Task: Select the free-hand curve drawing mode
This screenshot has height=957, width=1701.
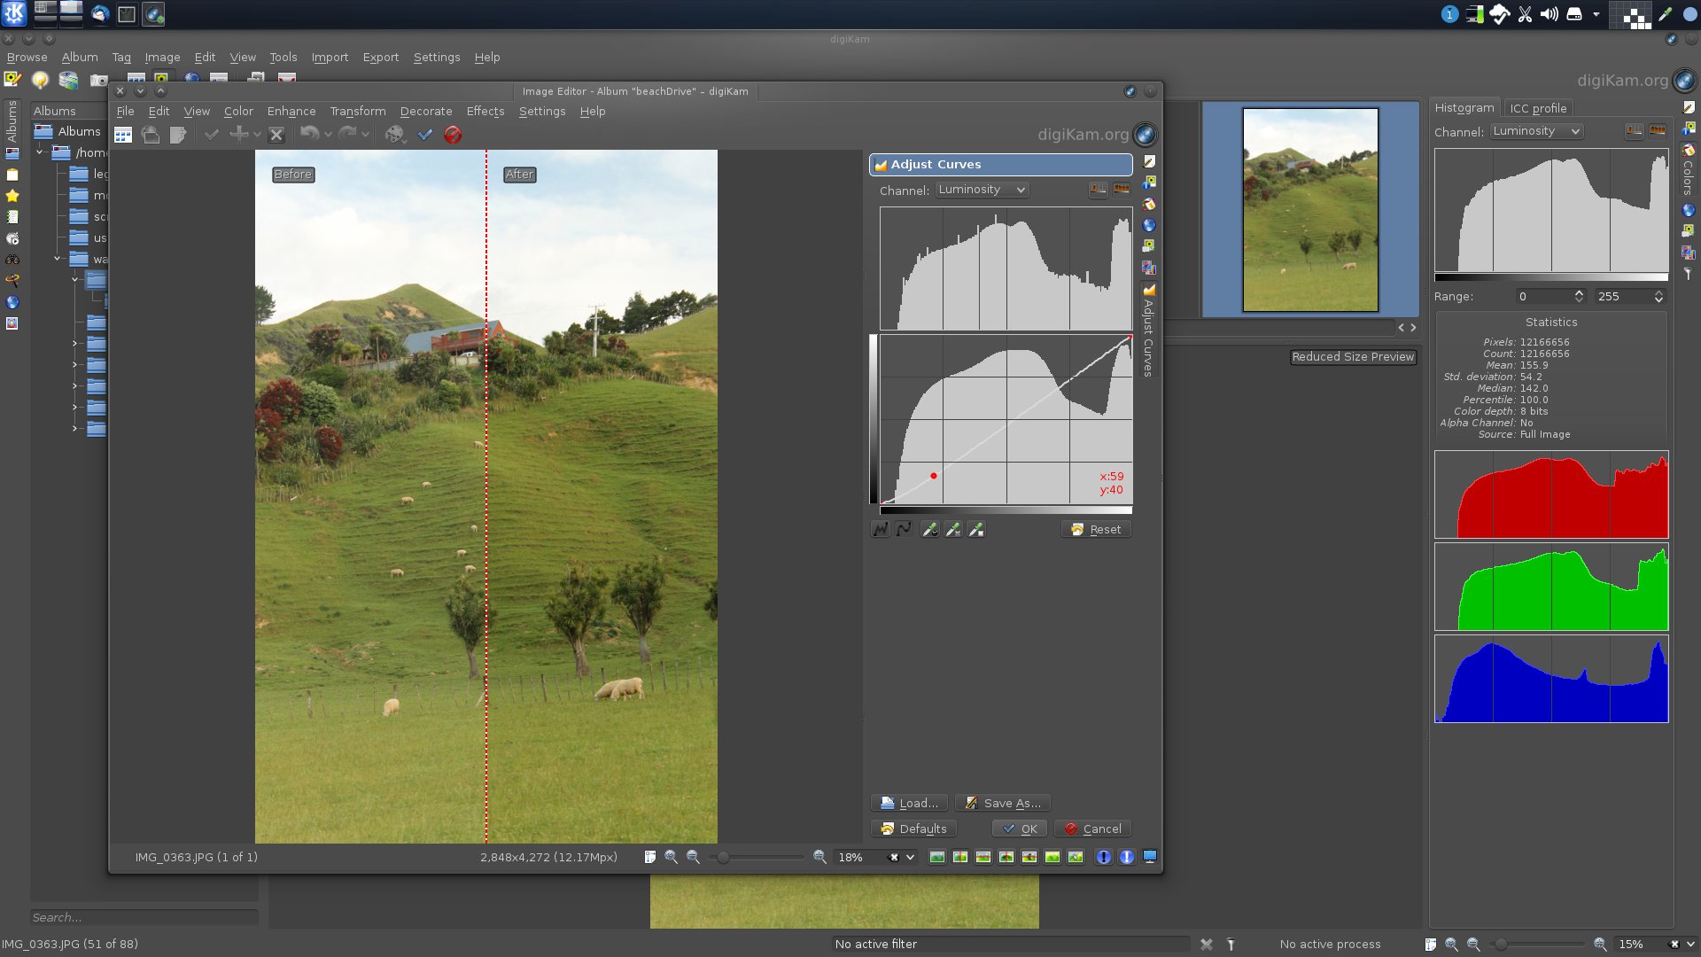Action: coord(881,529)
